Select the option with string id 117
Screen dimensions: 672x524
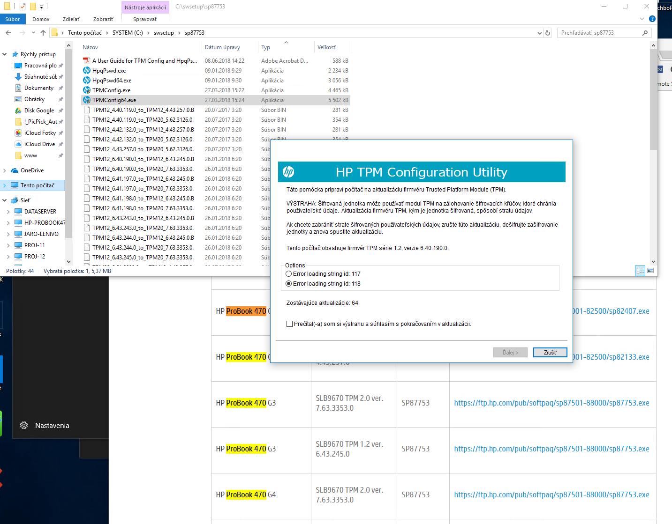(289, 274)
